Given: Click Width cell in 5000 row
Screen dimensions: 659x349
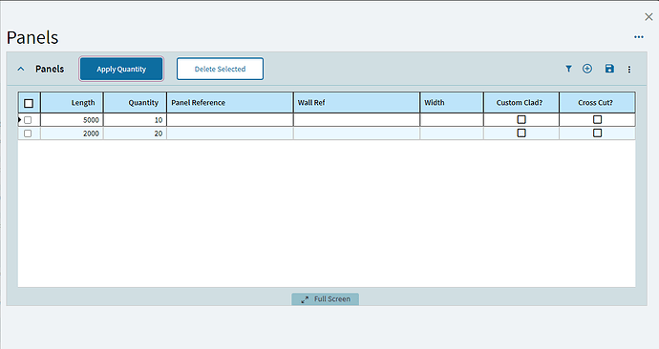Looking at the screenshot, I should tap(452, 120).
